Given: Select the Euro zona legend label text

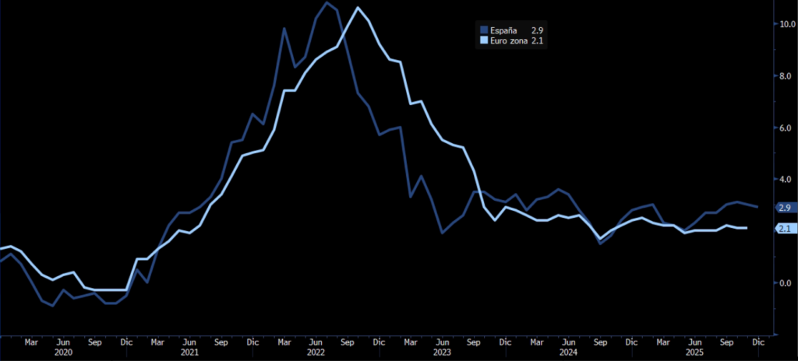Looking at the screenshot, I should tap(510, 40).
